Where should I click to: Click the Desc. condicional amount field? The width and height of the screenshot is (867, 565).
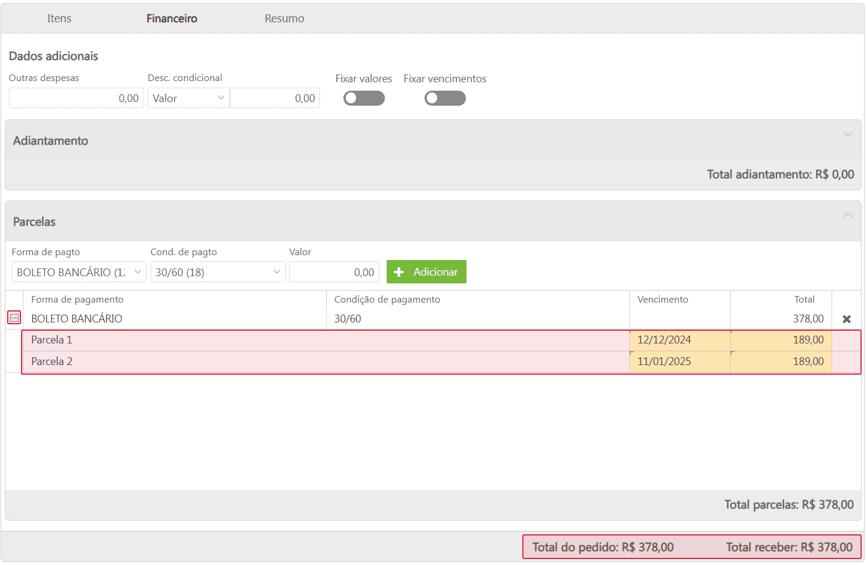click(x=275, y=98)
